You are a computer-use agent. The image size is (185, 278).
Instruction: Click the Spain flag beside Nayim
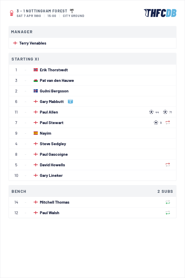[x=35, y=133]
